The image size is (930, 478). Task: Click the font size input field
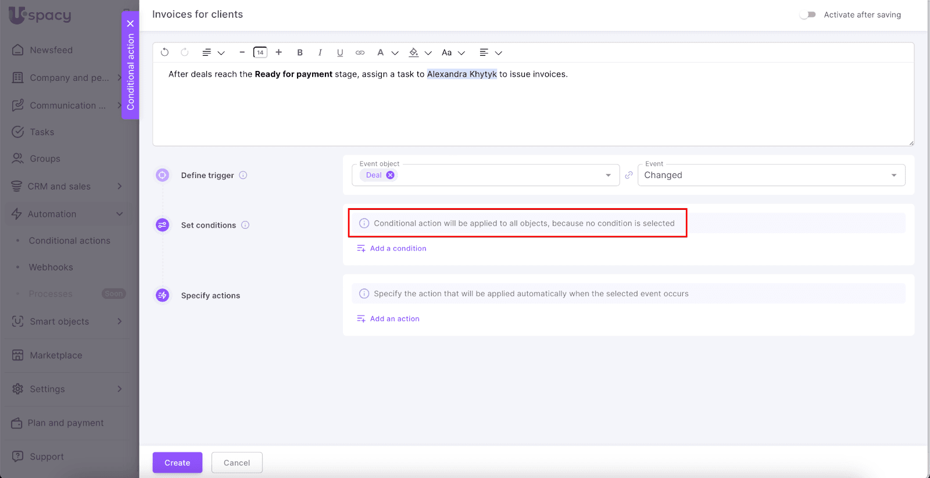click(260, 52)
